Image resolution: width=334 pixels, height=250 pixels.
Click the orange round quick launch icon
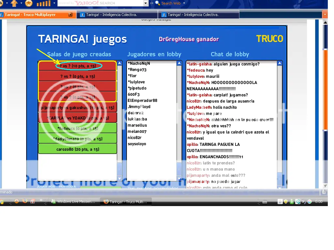pos(17,201)
